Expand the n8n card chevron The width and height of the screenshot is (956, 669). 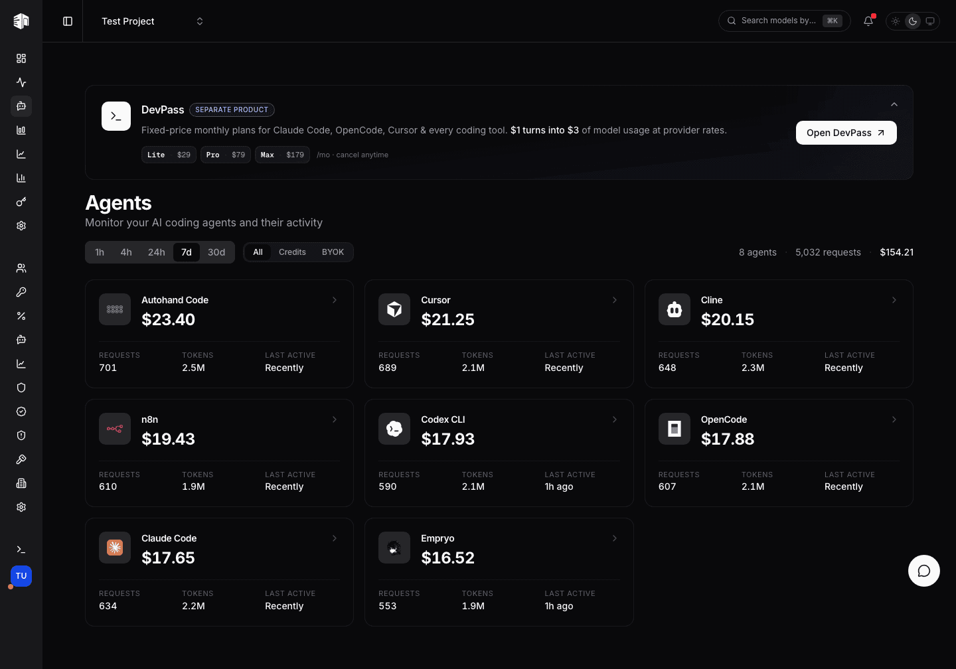pos(335,419)
